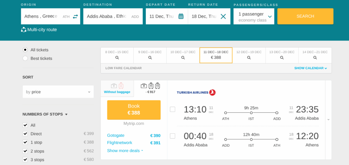
Task: Expand Show more deals list
Action: 125,151
